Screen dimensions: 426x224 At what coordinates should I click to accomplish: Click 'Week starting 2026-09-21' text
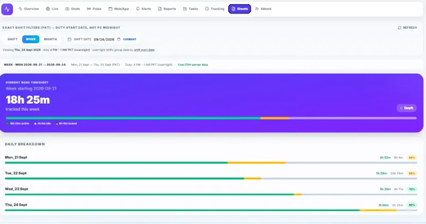[x=31, y=88]
